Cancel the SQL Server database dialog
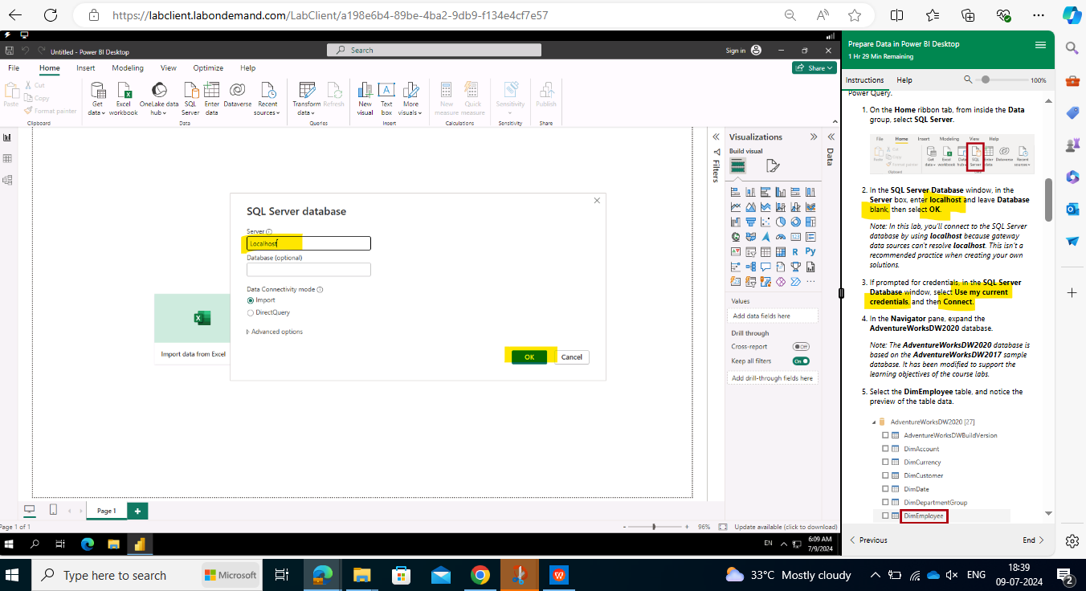Screen dimensions: 1086x591 (x=571, y=357)
